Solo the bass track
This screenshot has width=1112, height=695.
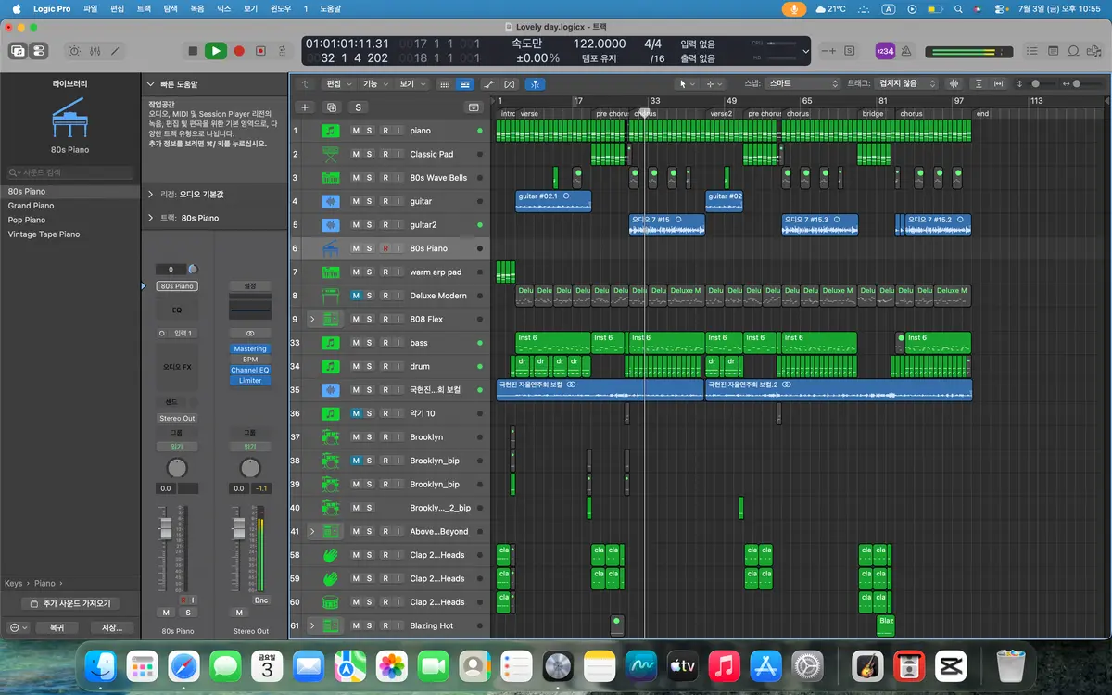(370, 343)
